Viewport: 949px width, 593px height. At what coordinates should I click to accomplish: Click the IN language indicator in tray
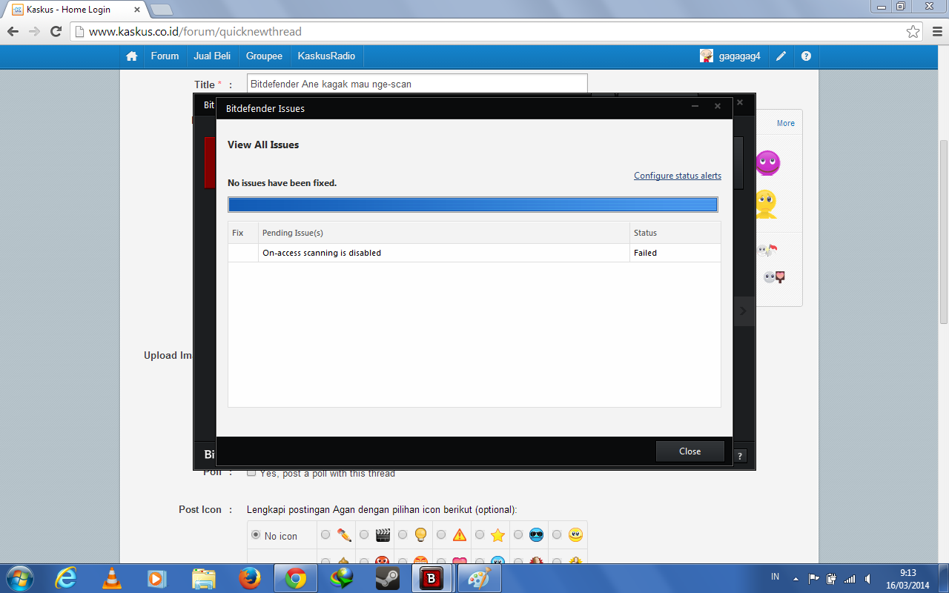pos(775,577)
